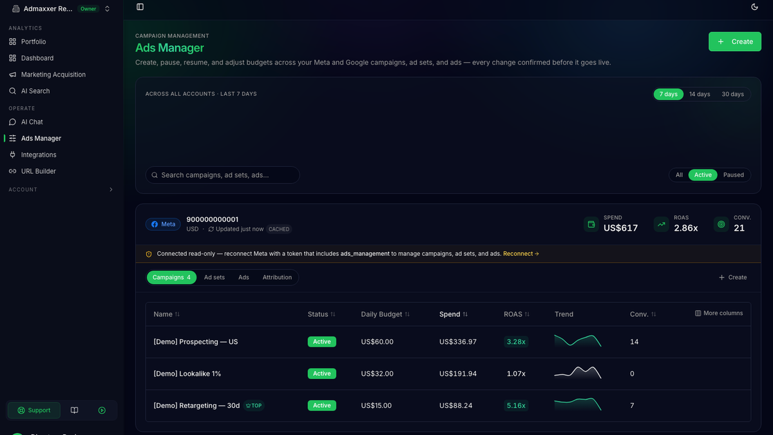Click the shield warning icon
This screenshot has height=435, width=773.
point(149,254)
